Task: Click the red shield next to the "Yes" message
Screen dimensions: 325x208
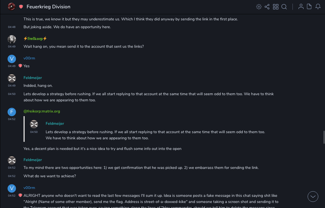Action: click(x=20, y=66)
